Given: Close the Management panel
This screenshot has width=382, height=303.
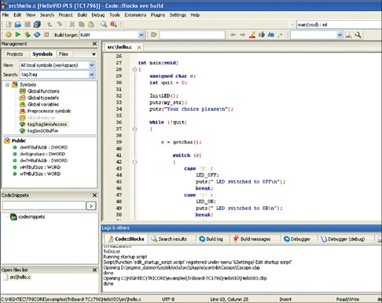Looking at the screenshot, I should 95,45.
